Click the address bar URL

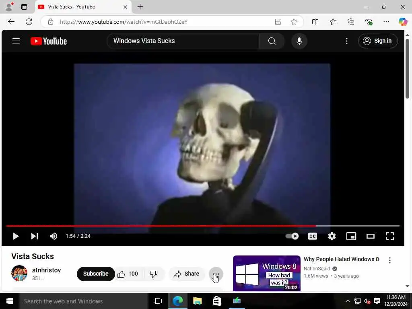(x=124, y=22)
